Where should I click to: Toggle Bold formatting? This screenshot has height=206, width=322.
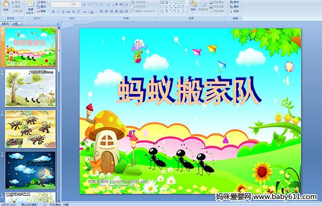(x=53, y=12)
